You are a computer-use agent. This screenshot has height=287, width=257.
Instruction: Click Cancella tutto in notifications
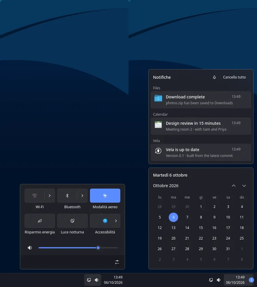[x=234, y=77]
